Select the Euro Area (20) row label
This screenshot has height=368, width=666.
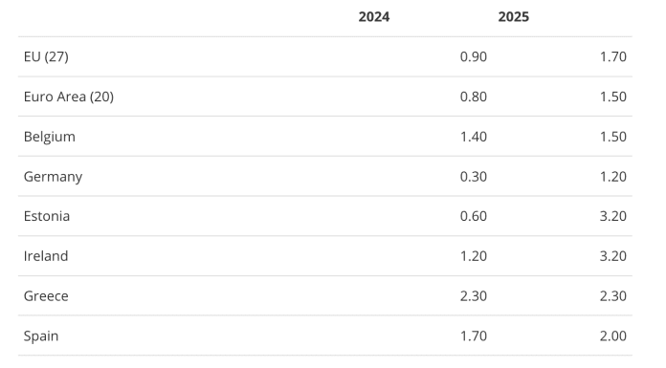tap(69, 97)
